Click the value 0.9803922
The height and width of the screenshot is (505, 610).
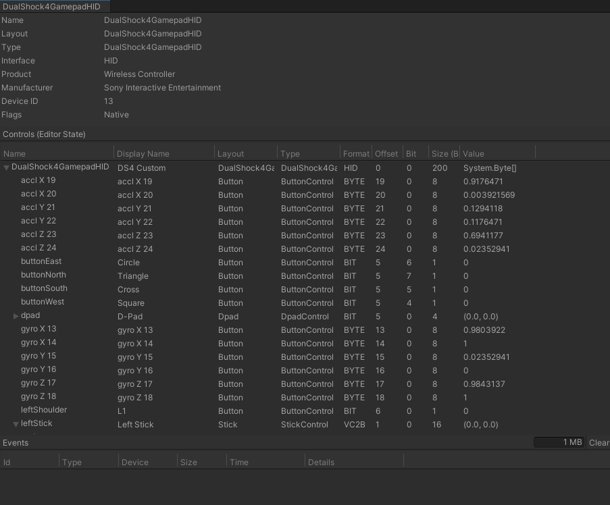[x=484, y=330]
